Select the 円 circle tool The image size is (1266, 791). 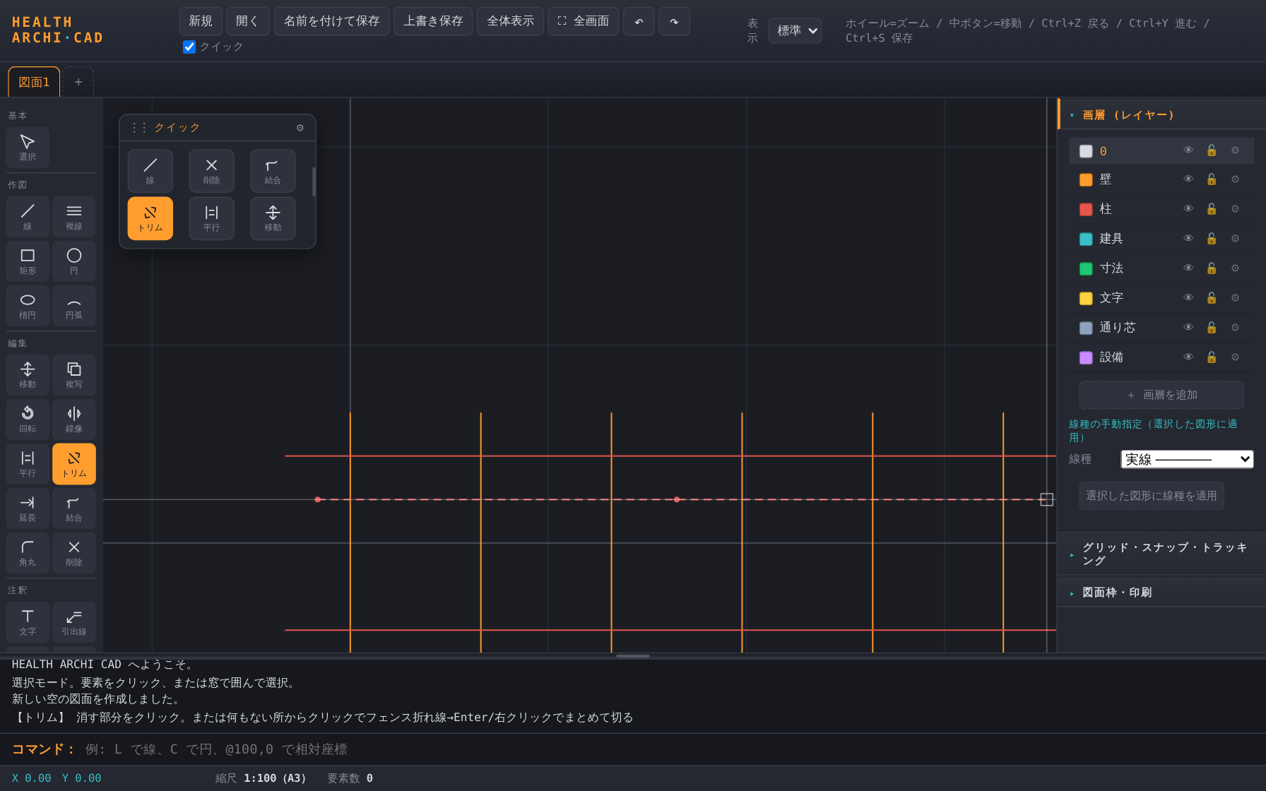coord(74,261)
